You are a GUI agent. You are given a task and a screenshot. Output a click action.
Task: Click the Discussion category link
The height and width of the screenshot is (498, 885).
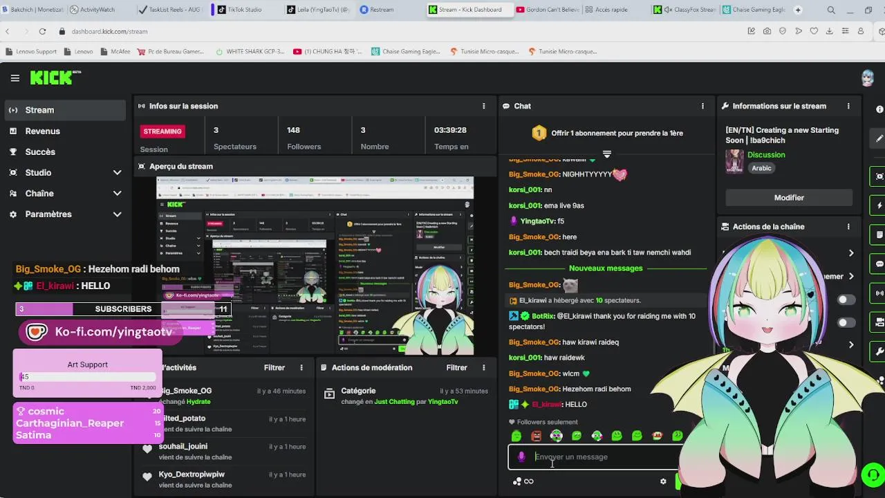(x=766, y=154)
